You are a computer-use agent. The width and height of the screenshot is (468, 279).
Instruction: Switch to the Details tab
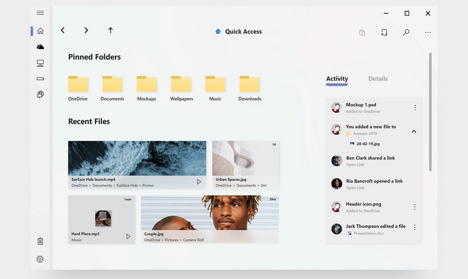(x=378, y=79)
